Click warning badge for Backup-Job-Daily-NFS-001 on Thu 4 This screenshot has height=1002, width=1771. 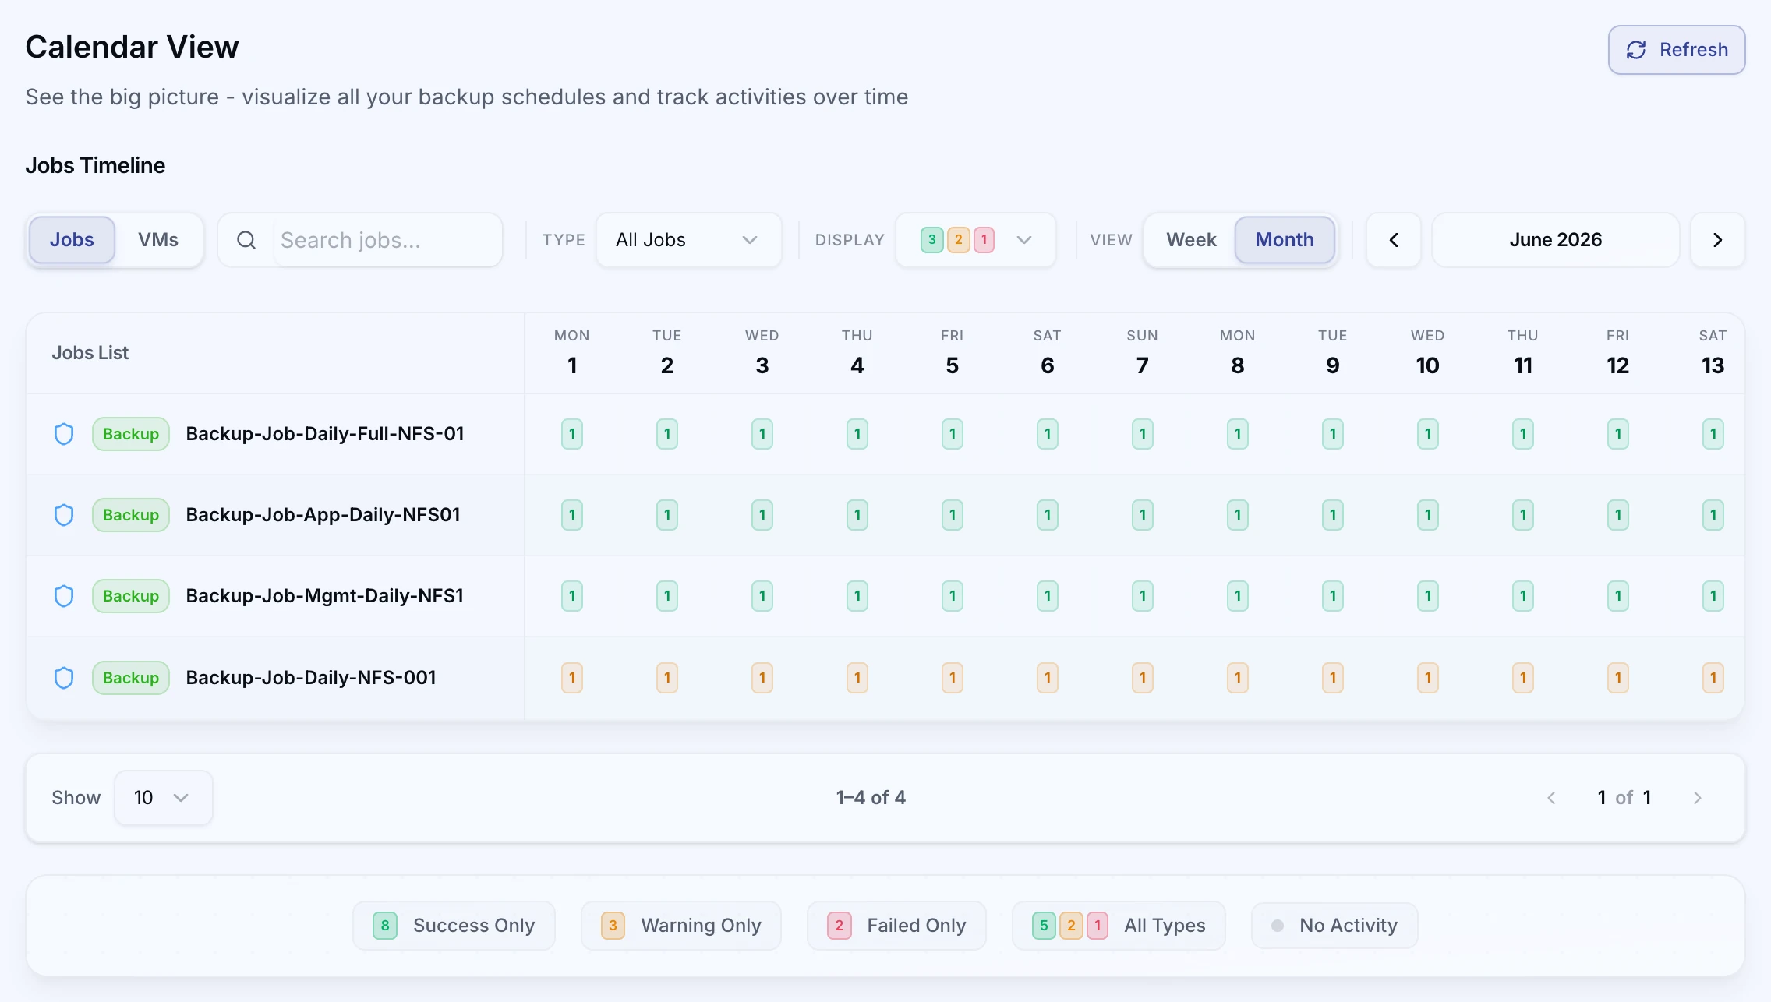click(x=857, y=678)
